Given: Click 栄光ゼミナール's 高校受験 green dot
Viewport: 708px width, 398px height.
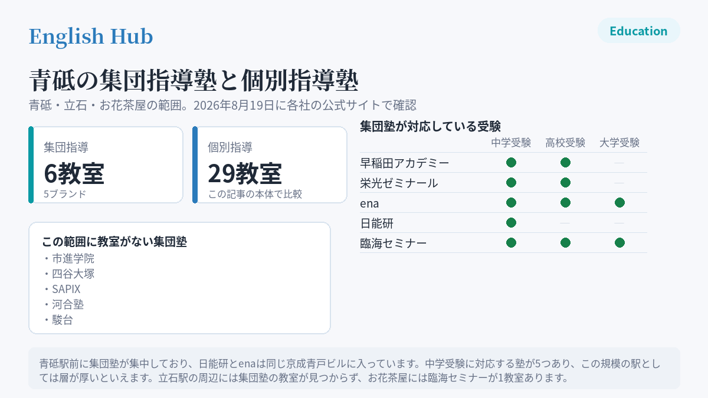Looking at the screenshot, I should (x=565, y=183).
